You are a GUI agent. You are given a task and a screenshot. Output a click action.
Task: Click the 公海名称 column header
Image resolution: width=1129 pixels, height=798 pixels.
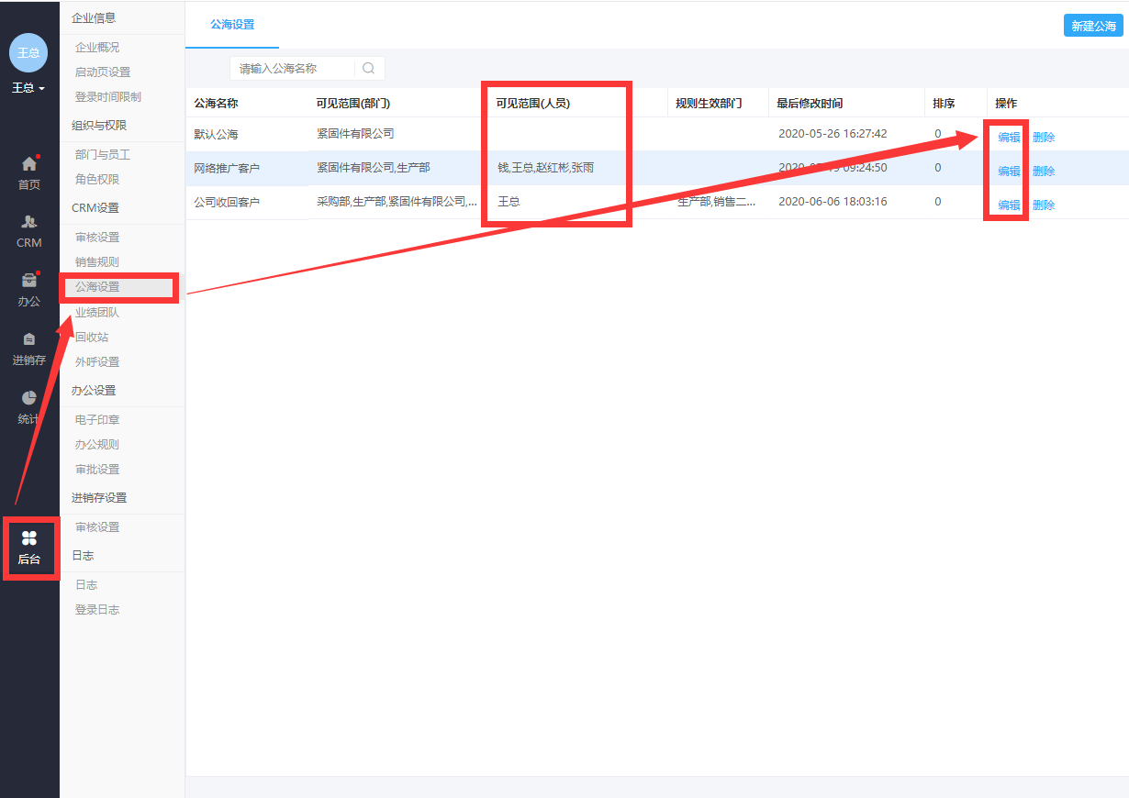pos(216,103)
